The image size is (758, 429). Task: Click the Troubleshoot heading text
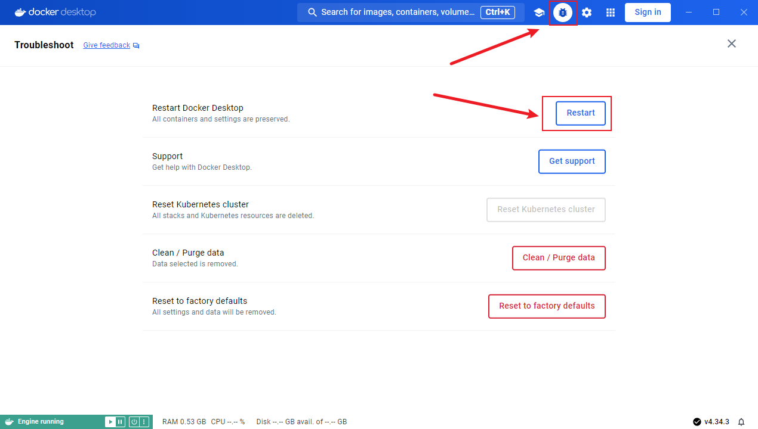coord(44,45)
